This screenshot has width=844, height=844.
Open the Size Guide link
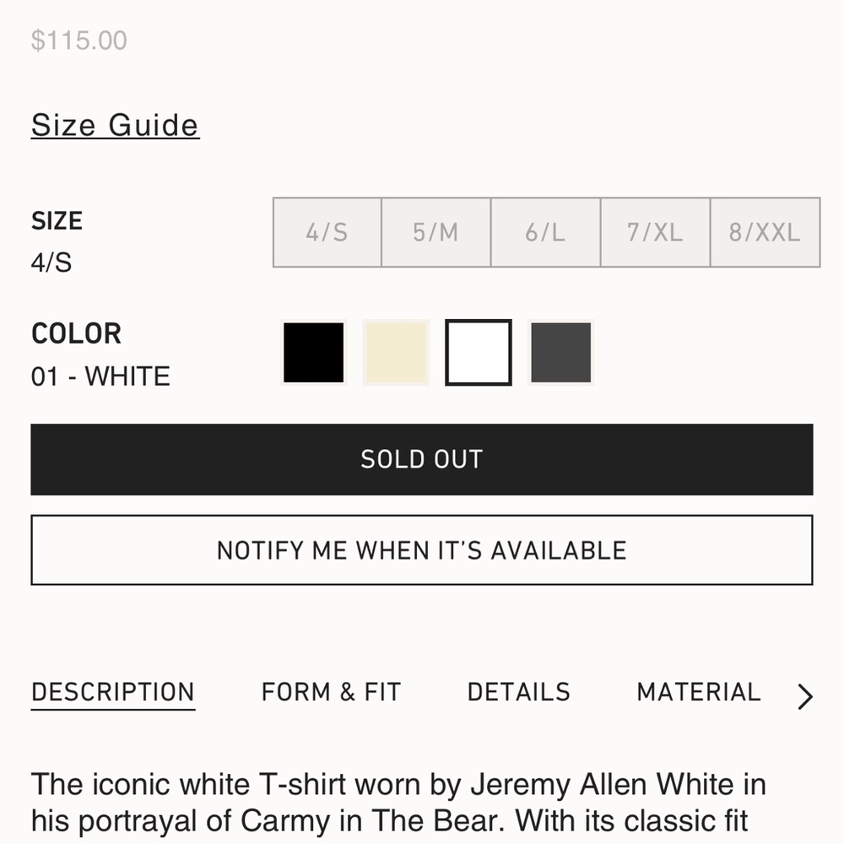pyautogui.click(x=115, y=125)
